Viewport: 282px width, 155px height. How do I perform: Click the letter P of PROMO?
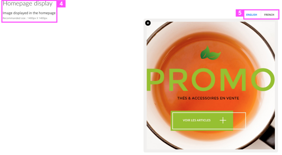tap(155, 80)
